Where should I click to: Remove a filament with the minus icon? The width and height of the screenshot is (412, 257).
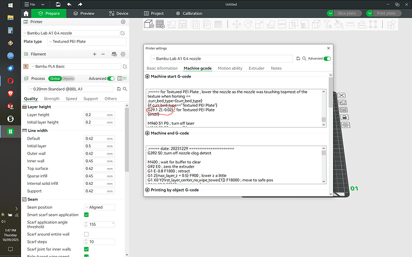(103, 54)
